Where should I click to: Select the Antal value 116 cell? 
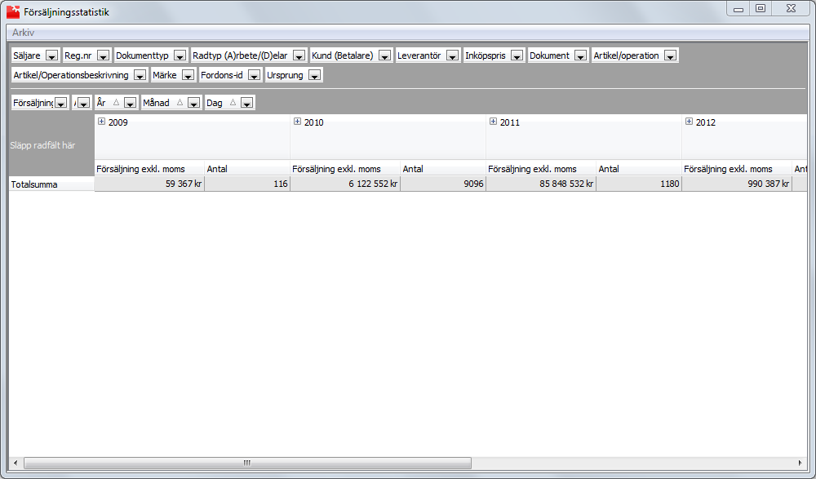(247, 184)
